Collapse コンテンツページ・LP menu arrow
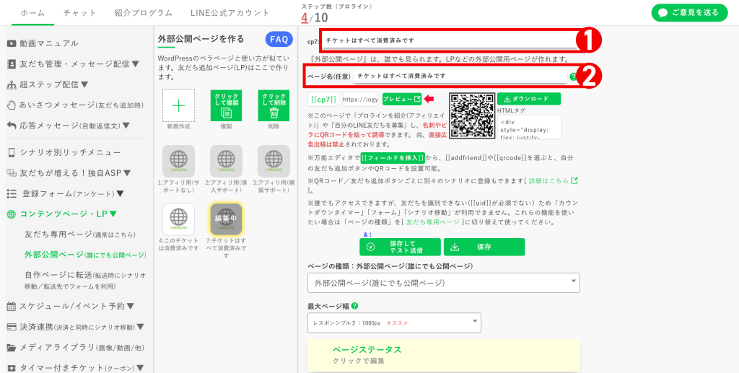 [113, 214]
